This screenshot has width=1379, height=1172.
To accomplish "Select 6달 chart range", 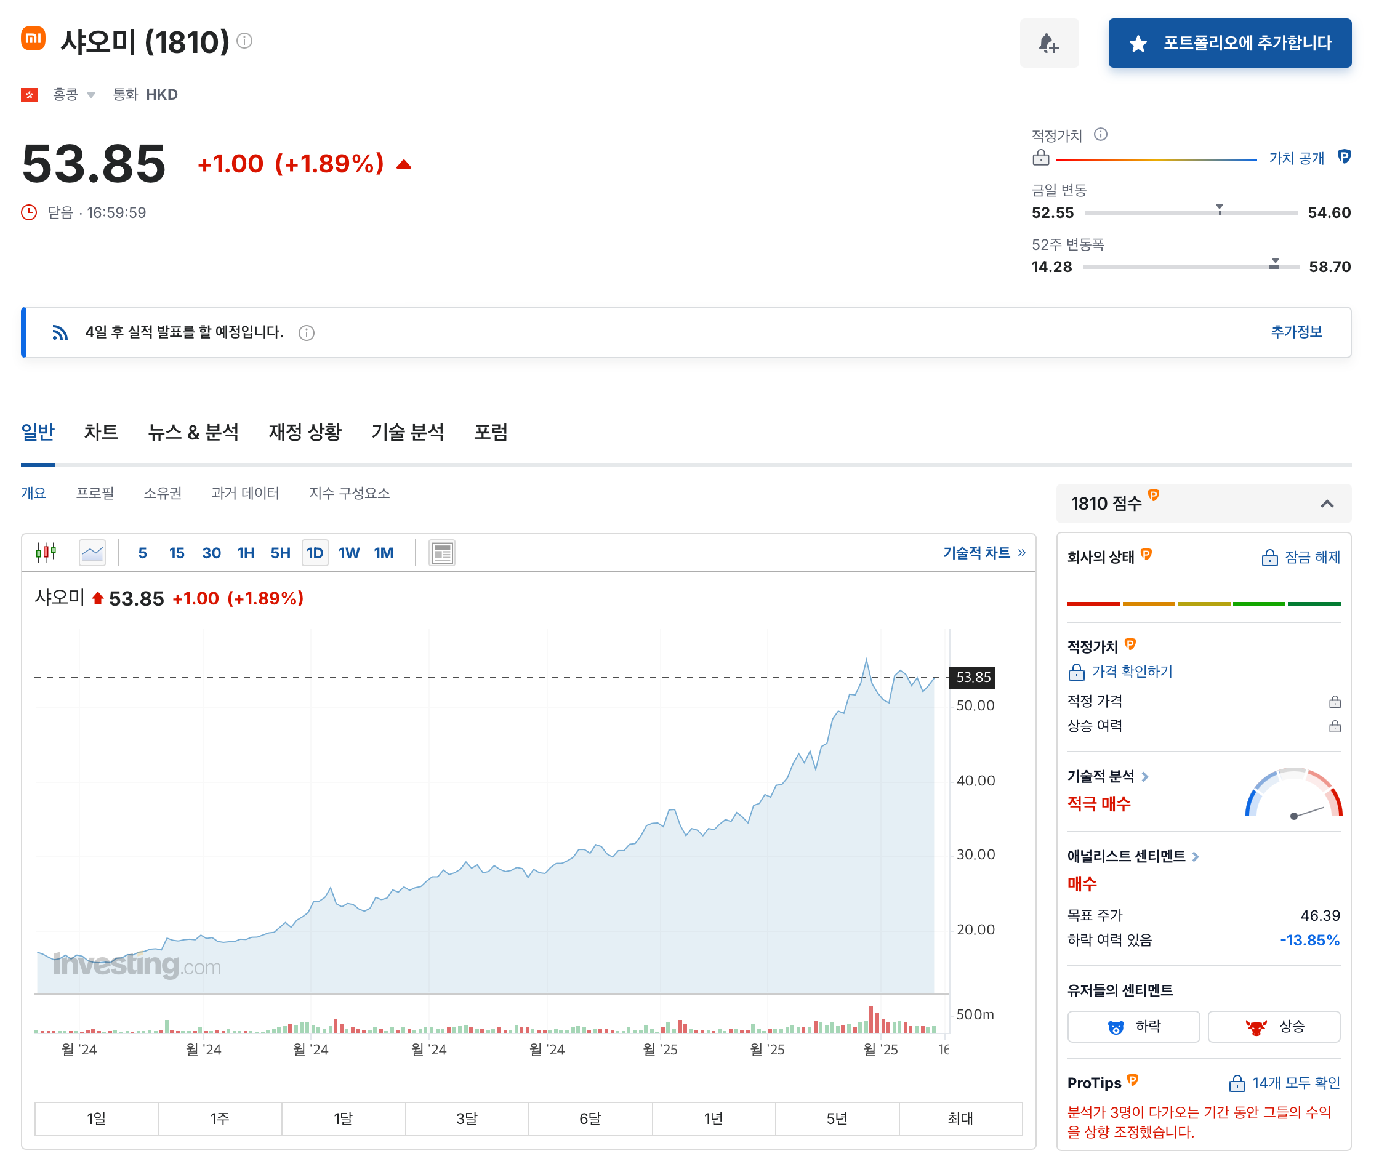I will [590, 1118].
